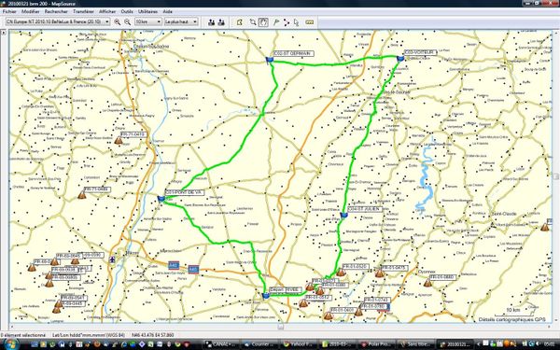Click the Saint-Claude town name on the map
This screenshot has height=350, width=560.
[x=504, y=214]
